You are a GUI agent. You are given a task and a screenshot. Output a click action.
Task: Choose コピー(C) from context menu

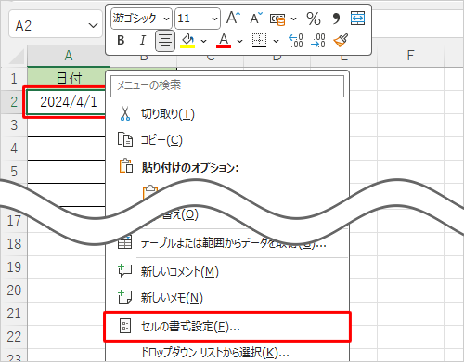[227, 140]
